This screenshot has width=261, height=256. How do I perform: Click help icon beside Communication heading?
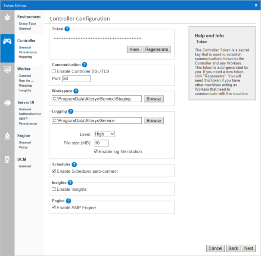[84, 65]
